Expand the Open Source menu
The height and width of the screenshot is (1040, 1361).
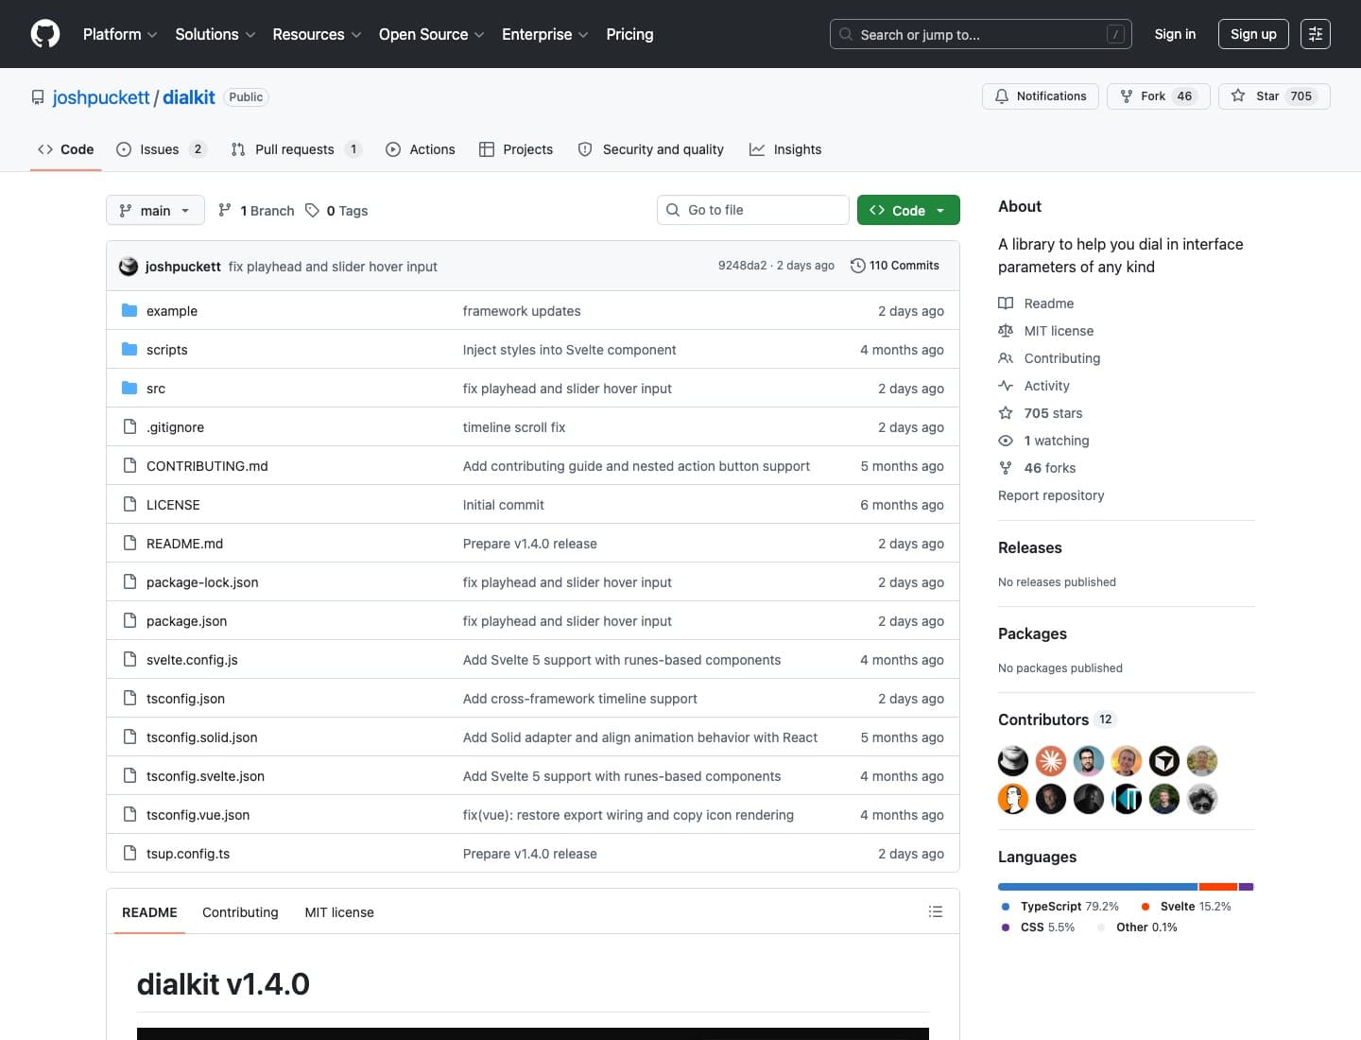pyautogui.click(x=432, y=34)
